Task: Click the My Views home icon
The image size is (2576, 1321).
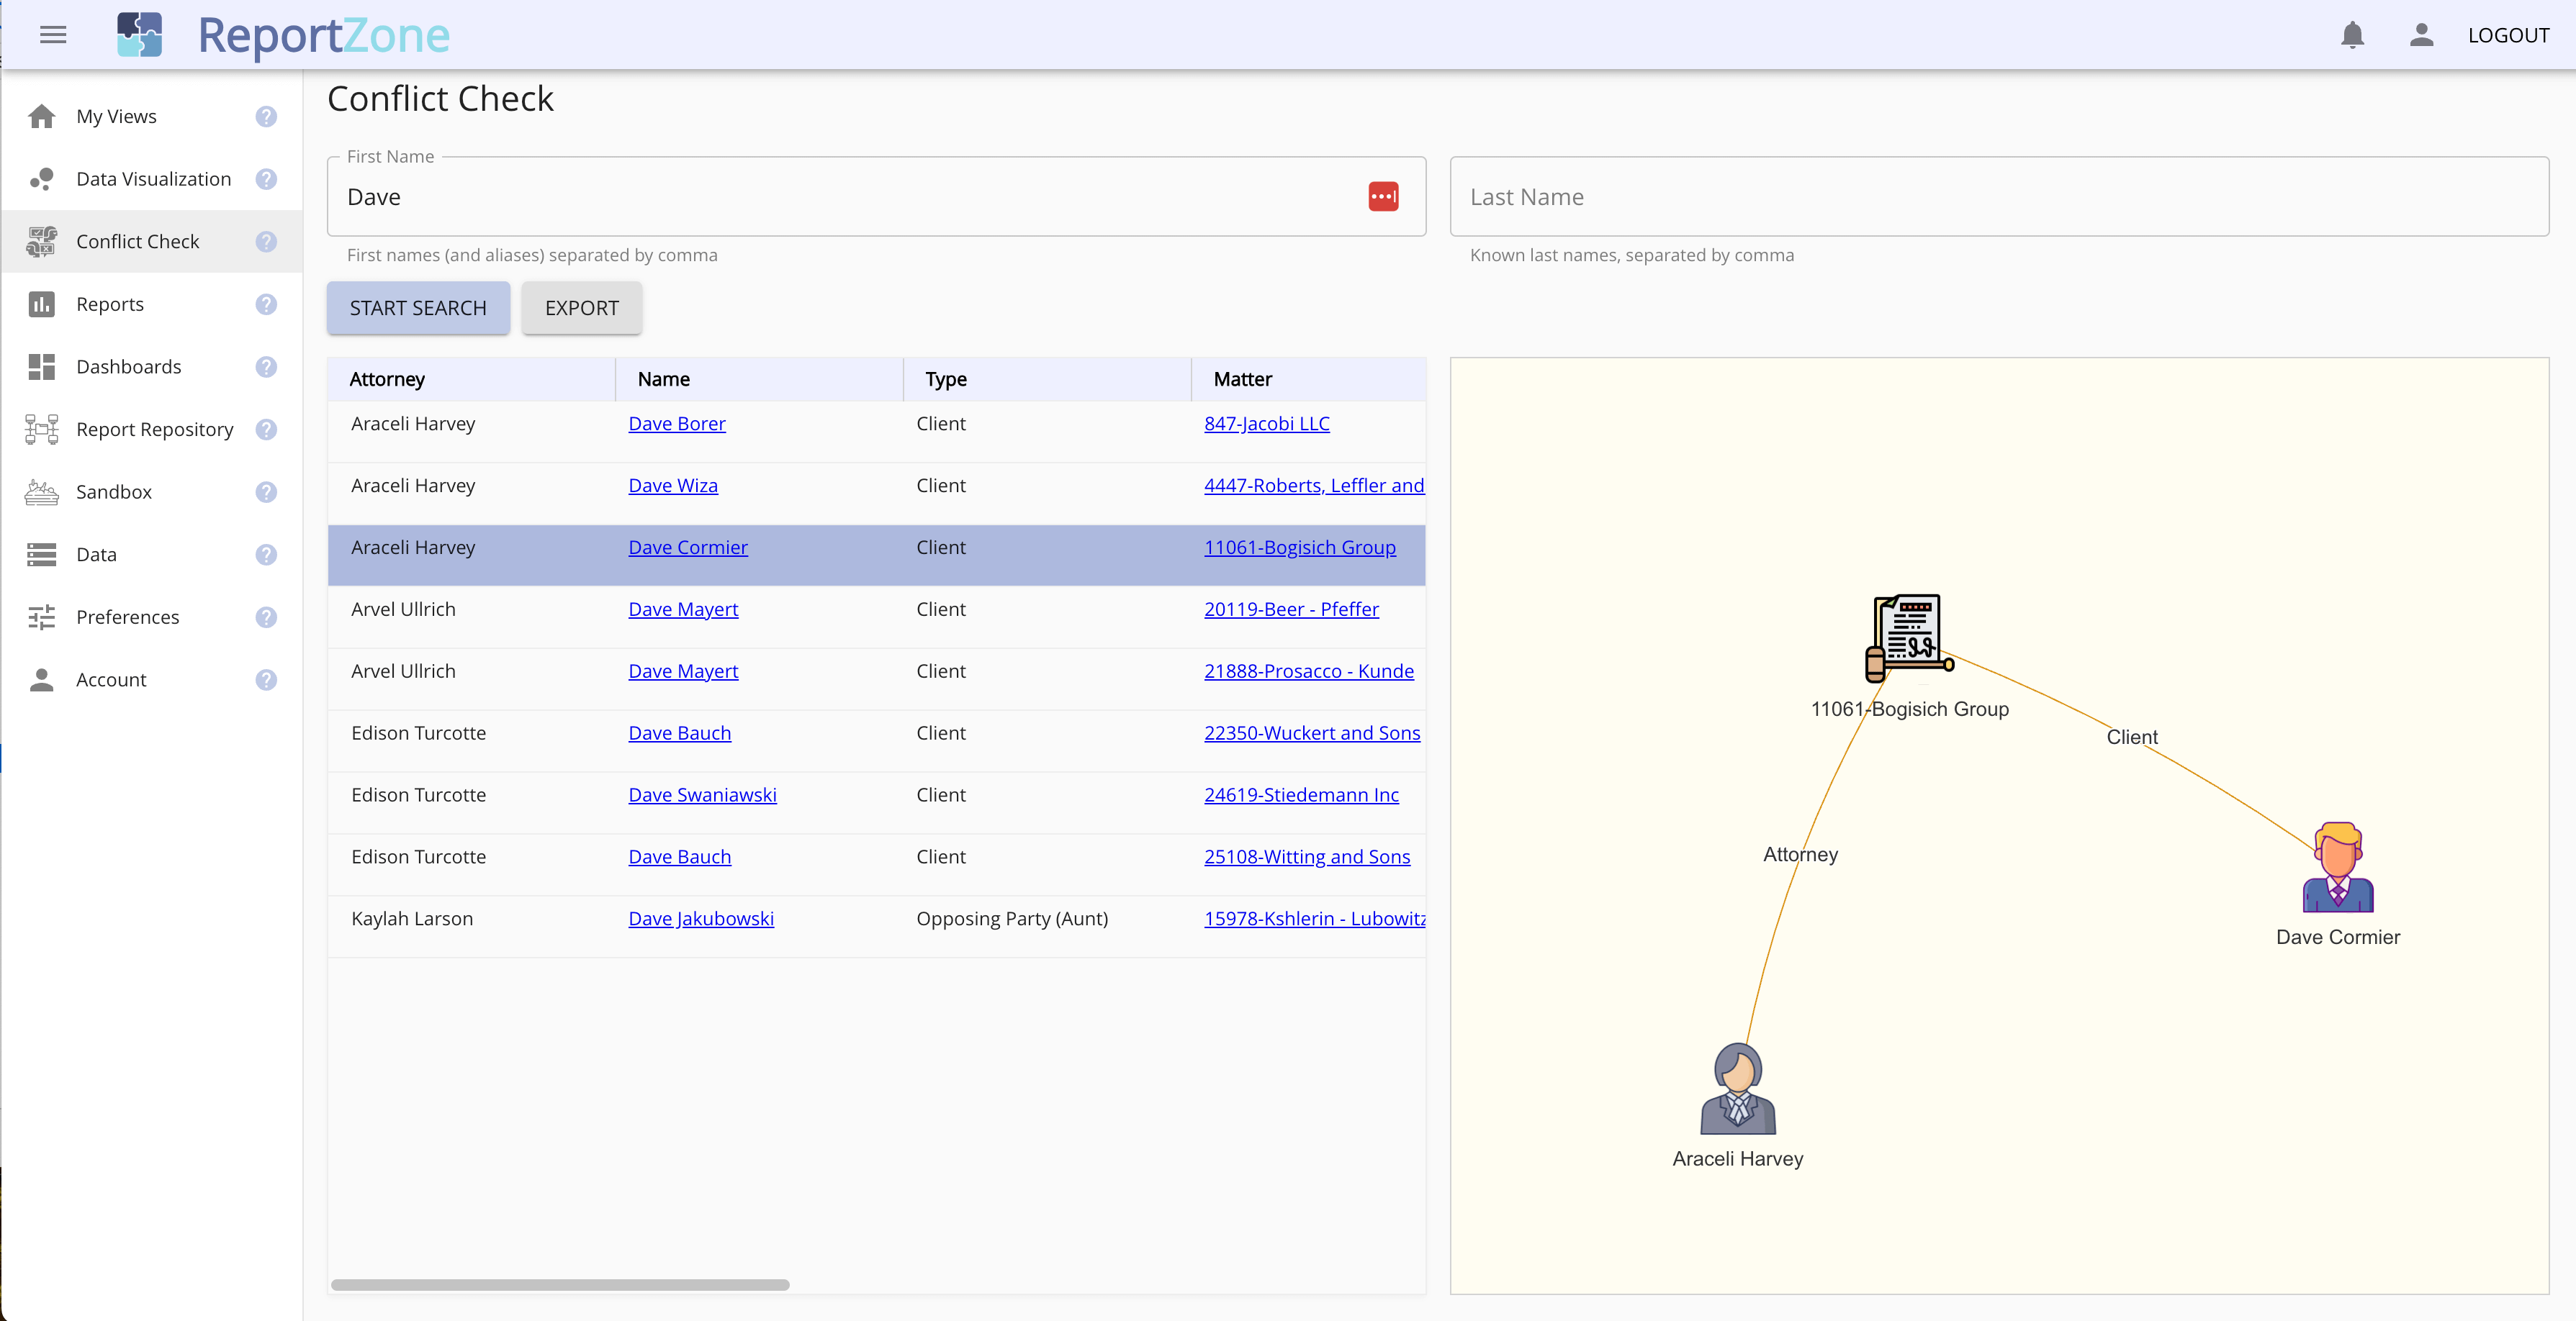Action: [42, 116]
